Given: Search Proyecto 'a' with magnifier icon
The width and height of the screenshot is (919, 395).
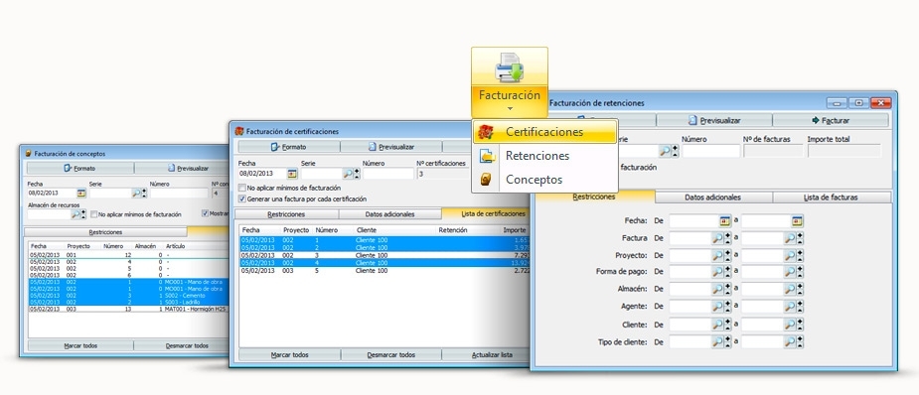Looking at the screenshot, I should pyautogui.click(x=790, y=255).
